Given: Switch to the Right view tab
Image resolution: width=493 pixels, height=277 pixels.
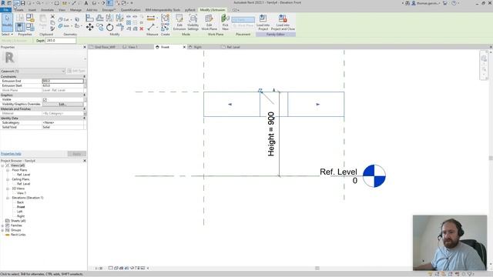Looking at the screenshot, I should [x=197, y=47].
